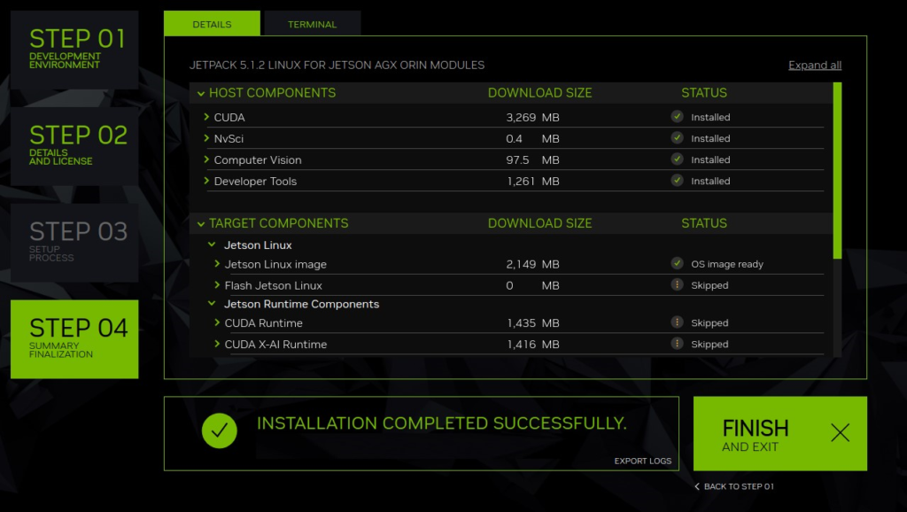Click the Developer Tools size 1,261 MB
907x512 pixels.
pyautogui.click(x=532, y=181)
